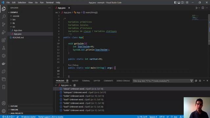The image size is (210, 118).
Task: Click tabnine starter status bar item
Action: (29, 117)
